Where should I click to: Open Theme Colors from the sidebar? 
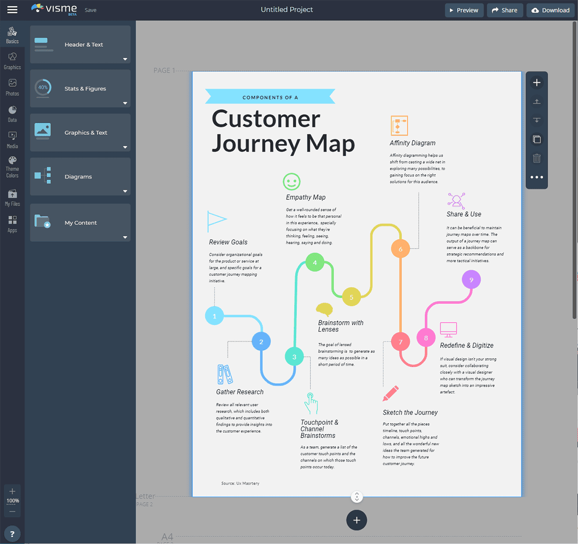click(12, 166)
